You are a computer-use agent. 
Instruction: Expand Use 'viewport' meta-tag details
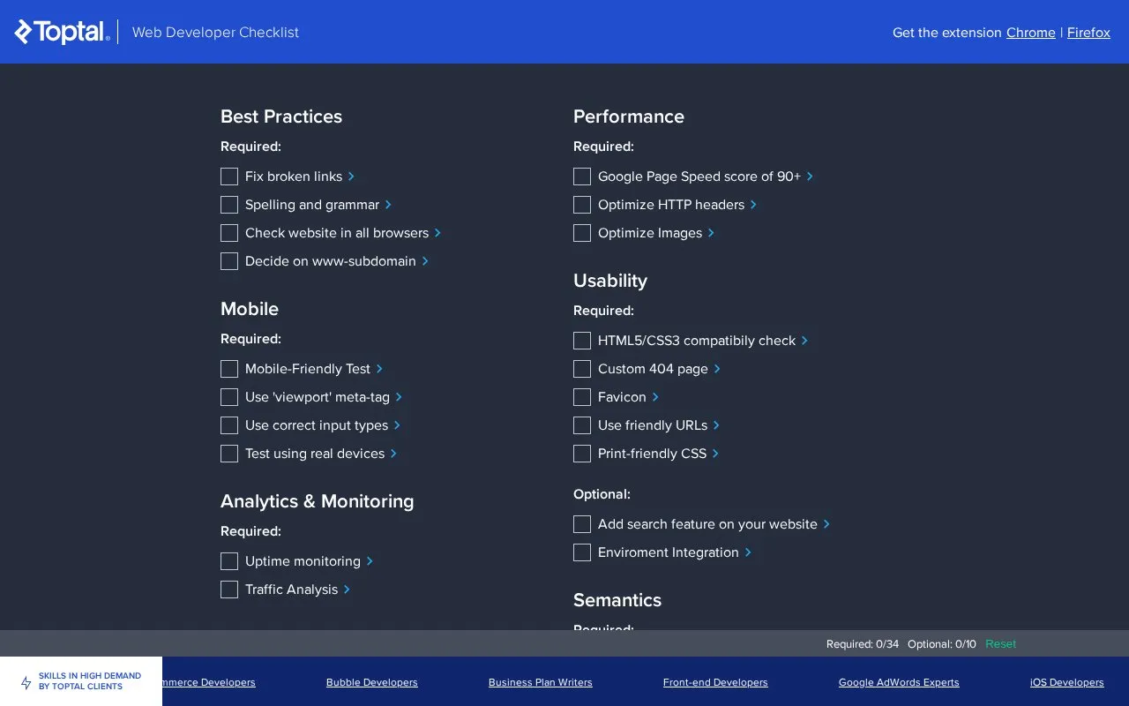(x=399, y=397)
